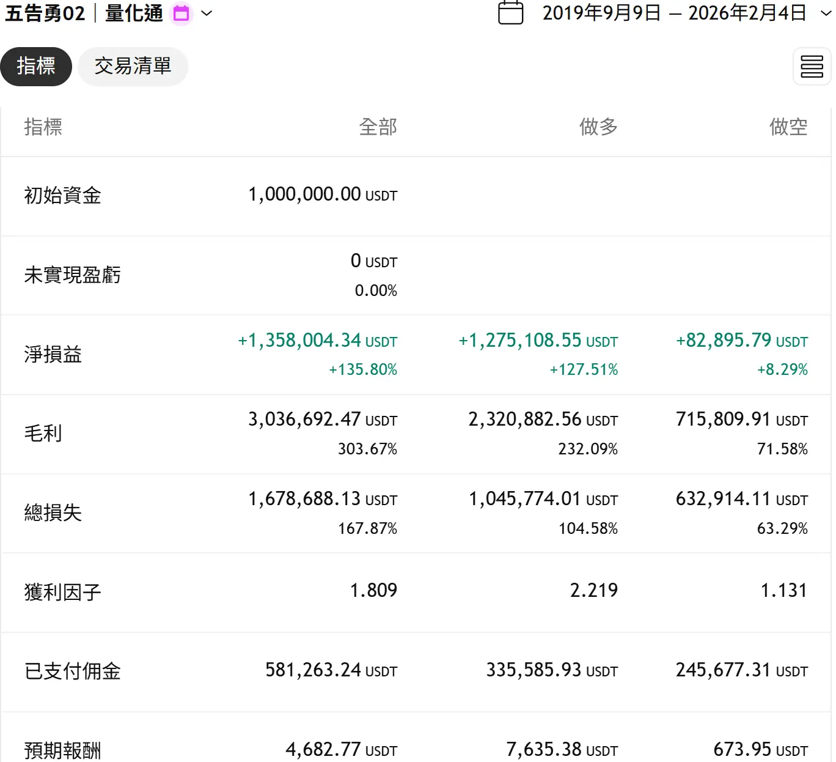Select the 已支付佣金 row label
The image size is (836, 762).
pyautogui.click(x=72, y=671)
